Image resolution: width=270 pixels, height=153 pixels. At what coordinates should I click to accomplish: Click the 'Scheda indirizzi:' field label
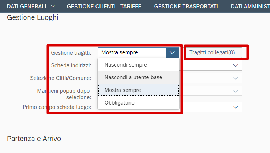pyautogui.click(x=71, y=65)
